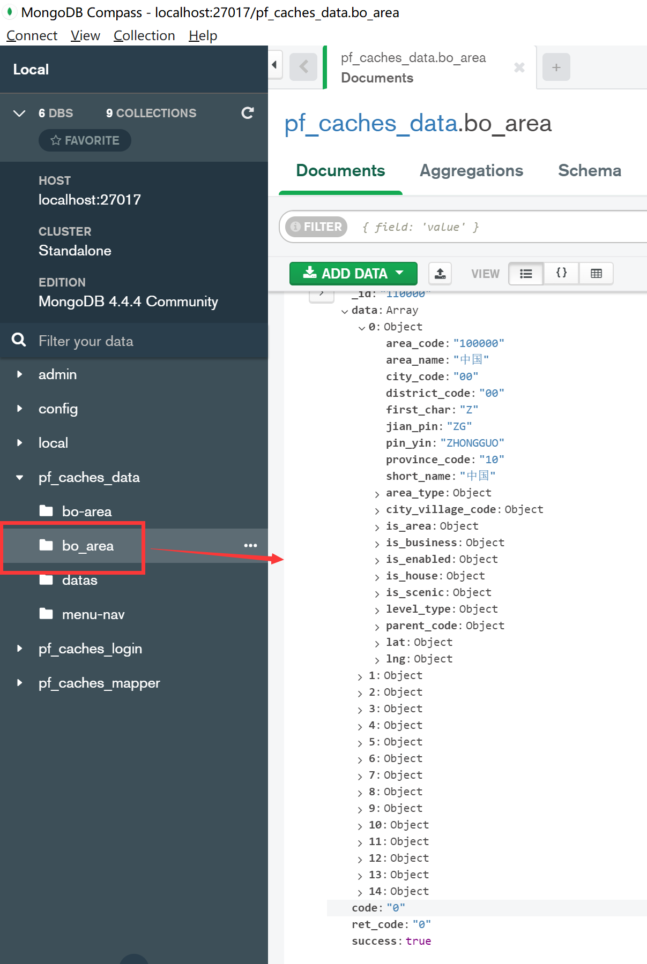The width and height of the screenshot is (647, 964).
Task: Open the Connect menu
Action: 32,35
